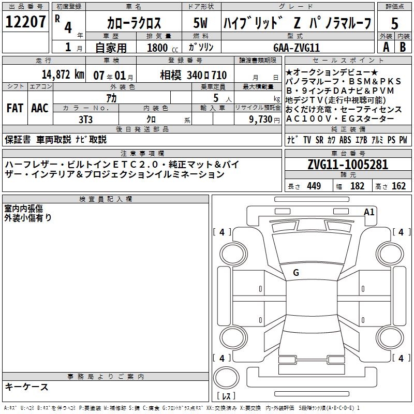414x414 pixels.
Task: Select the front-left tire rating [4]
Action: tap(222, 232)
